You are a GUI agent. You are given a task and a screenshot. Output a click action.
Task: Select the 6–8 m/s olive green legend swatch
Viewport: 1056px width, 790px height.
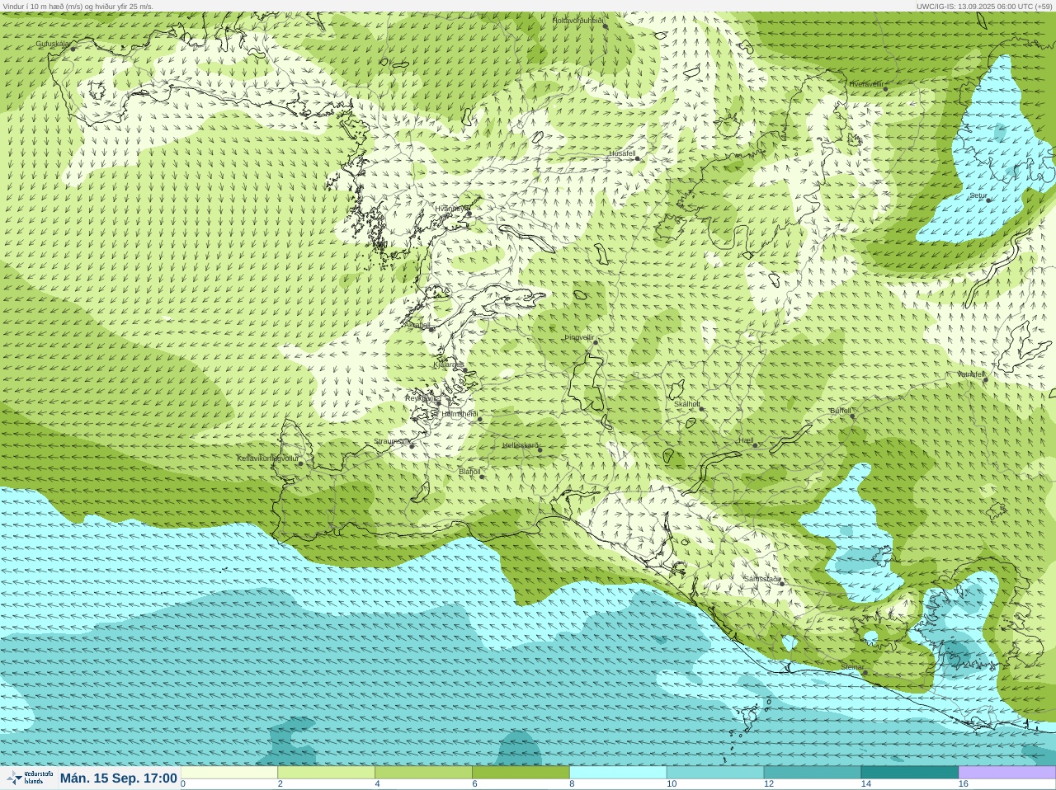(521, 773)
